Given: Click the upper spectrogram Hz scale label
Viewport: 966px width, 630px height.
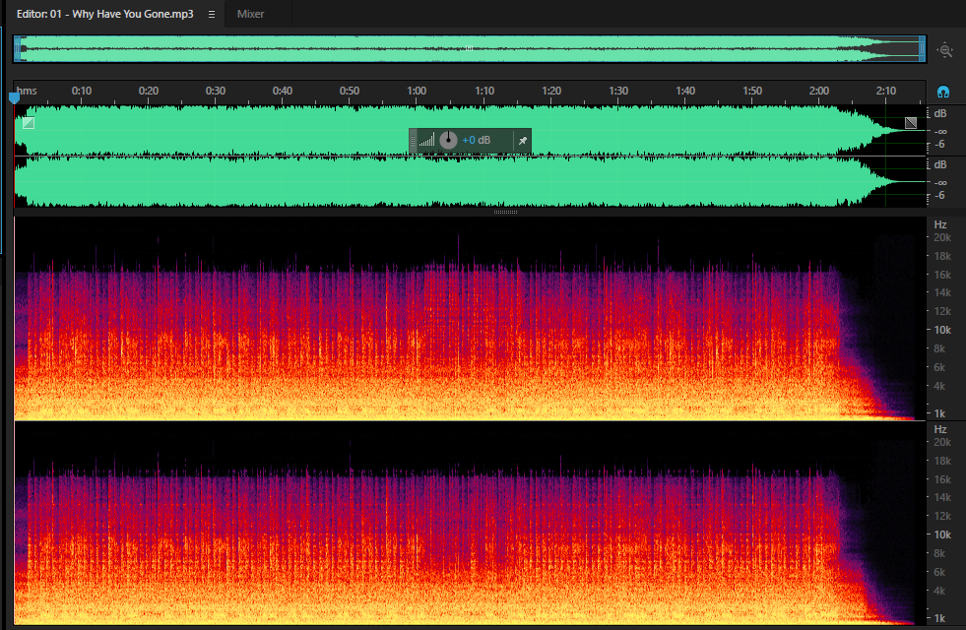Looking at the screenshot, I should tap(940, 224).
